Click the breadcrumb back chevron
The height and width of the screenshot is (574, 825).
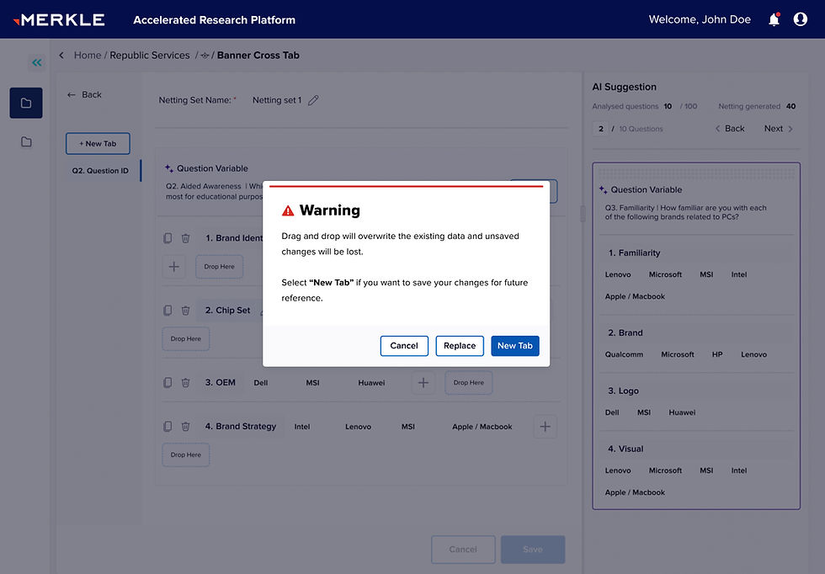point(61,56)
